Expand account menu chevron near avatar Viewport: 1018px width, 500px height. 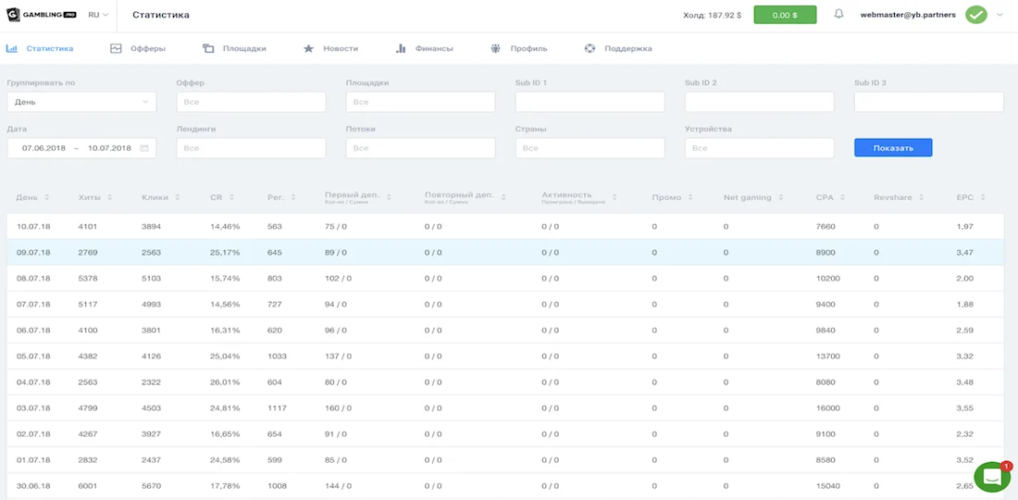click(999, 14)
